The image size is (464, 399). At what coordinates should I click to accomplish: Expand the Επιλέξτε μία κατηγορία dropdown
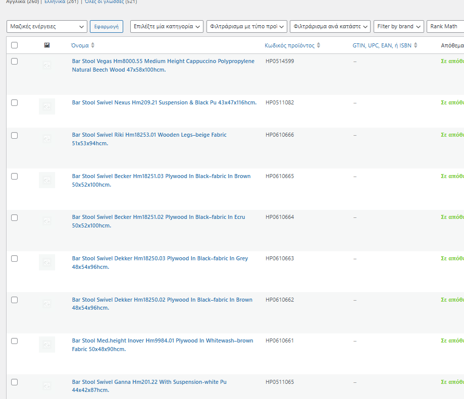(167, 26)
